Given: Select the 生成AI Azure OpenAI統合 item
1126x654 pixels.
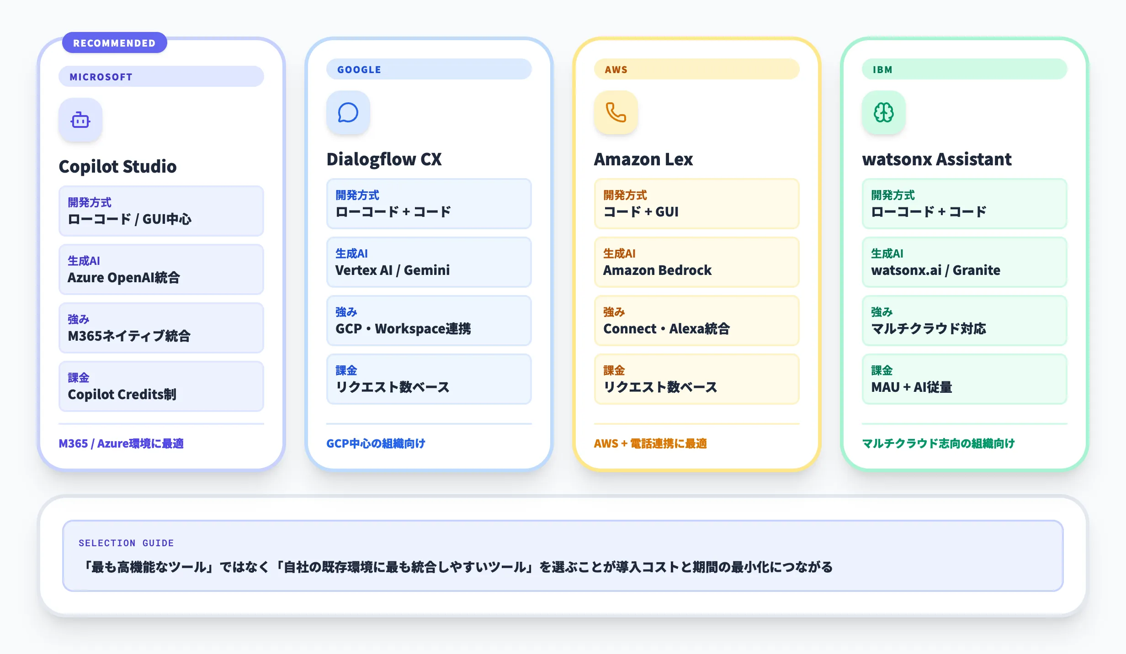Looking at the screenshot, I should (161, 269).
